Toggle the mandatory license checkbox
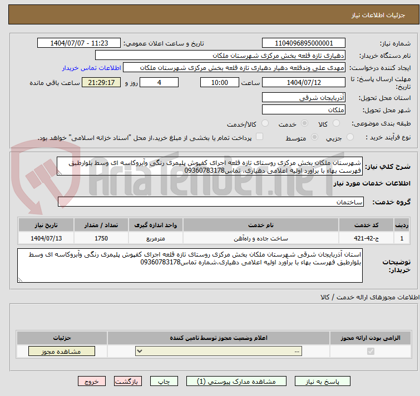The width and height of the screenshot is (420, 396). (370, 352)
